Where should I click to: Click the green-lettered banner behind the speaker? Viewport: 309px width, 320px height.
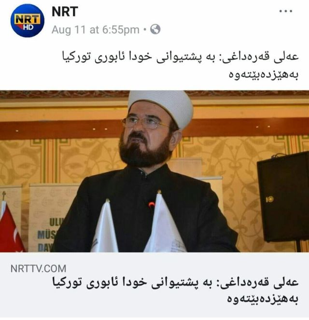[48, 218]
